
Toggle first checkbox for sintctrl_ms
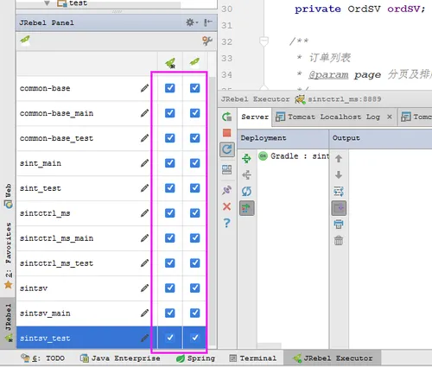[x=170, y=213]
